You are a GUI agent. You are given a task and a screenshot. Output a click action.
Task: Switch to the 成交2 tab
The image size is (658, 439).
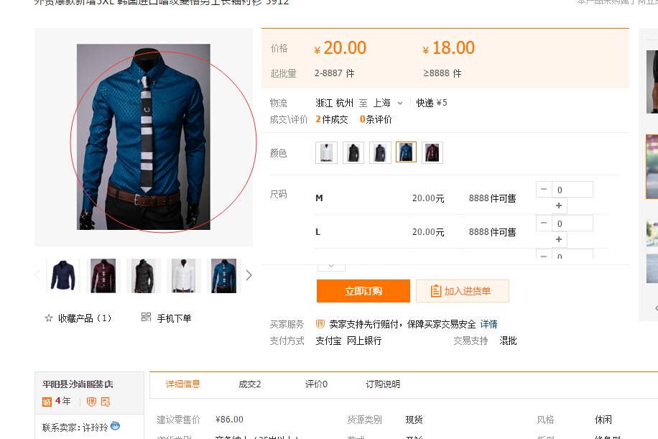pos(250,384)
